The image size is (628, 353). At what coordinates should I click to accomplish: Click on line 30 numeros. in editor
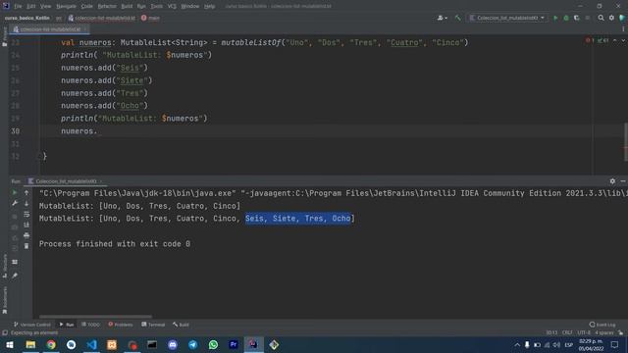click(x=78, y=131)
